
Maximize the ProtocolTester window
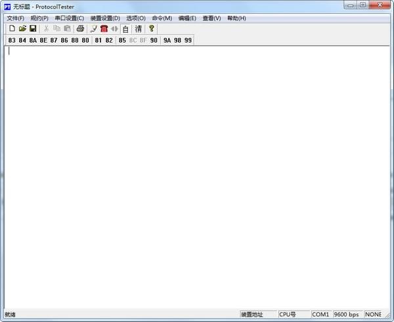363,5
